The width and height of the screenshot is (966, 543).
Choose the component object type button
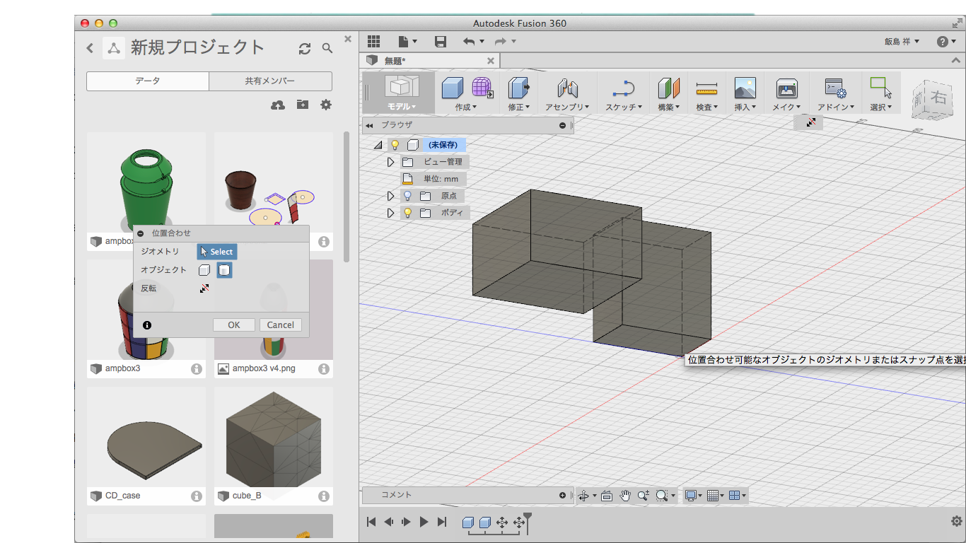(x=204, y=270)
